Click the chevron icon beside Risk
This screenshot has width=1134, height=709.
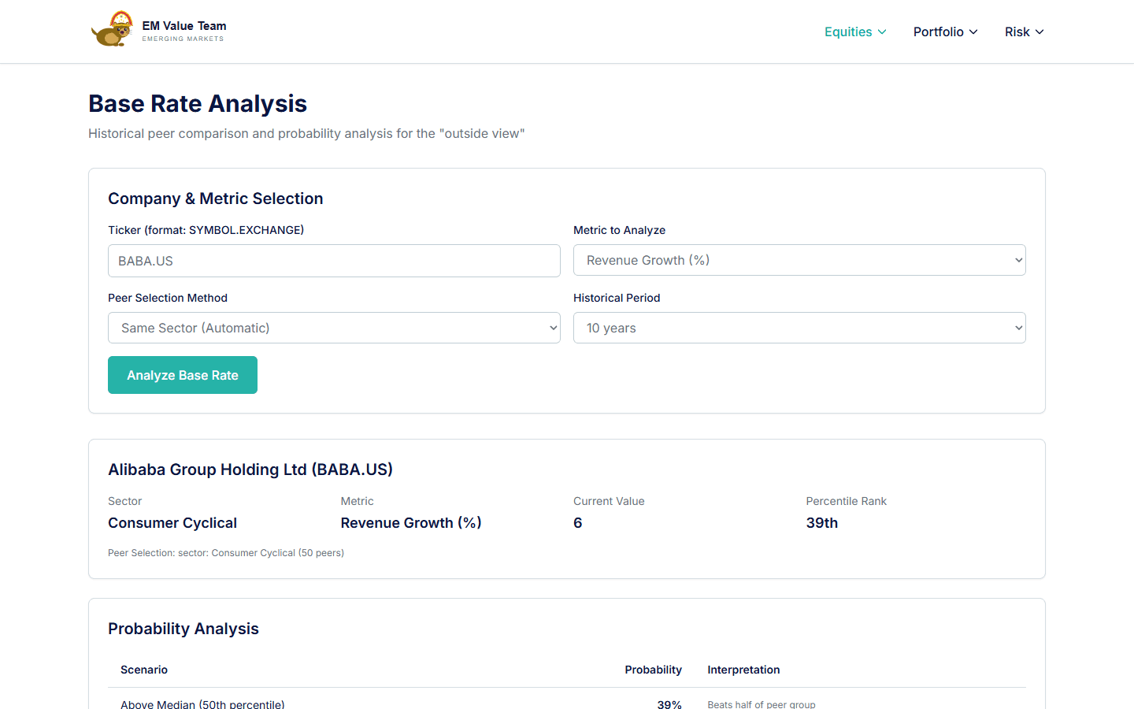tap(1040, 32)
